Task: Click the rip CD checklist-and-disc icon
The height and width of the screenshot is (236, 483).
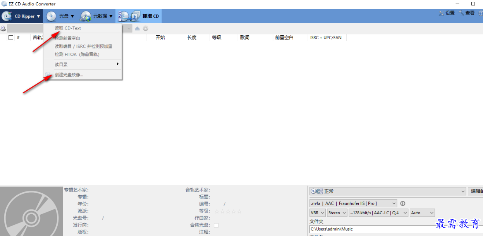Action: click(129, 16)
